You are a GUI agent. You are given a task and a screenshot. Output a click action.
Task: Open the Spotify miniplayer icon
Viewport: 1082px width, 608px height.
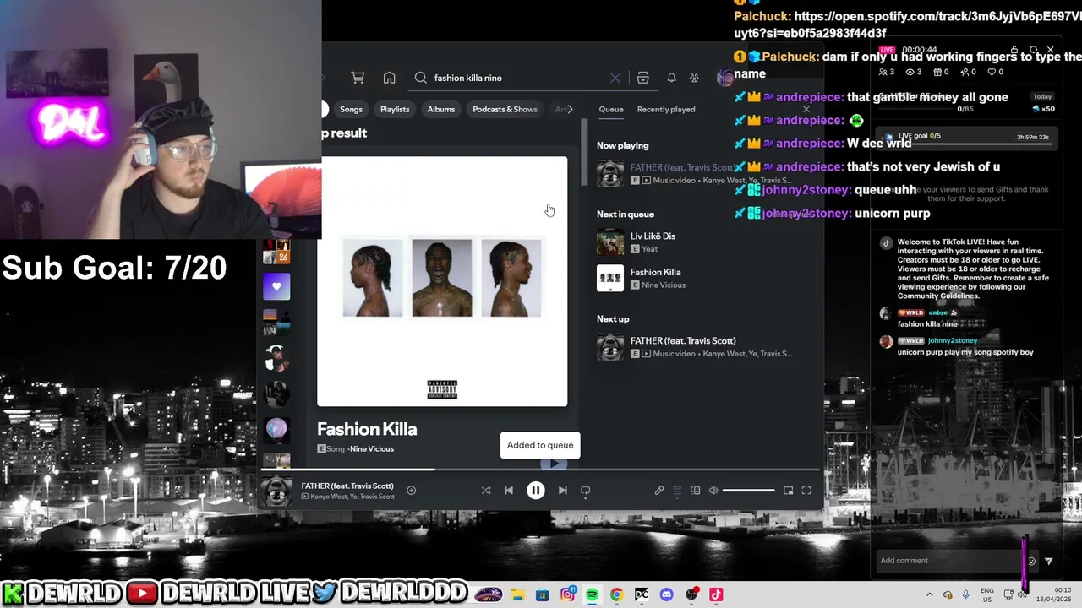click(x=788, y=490)
